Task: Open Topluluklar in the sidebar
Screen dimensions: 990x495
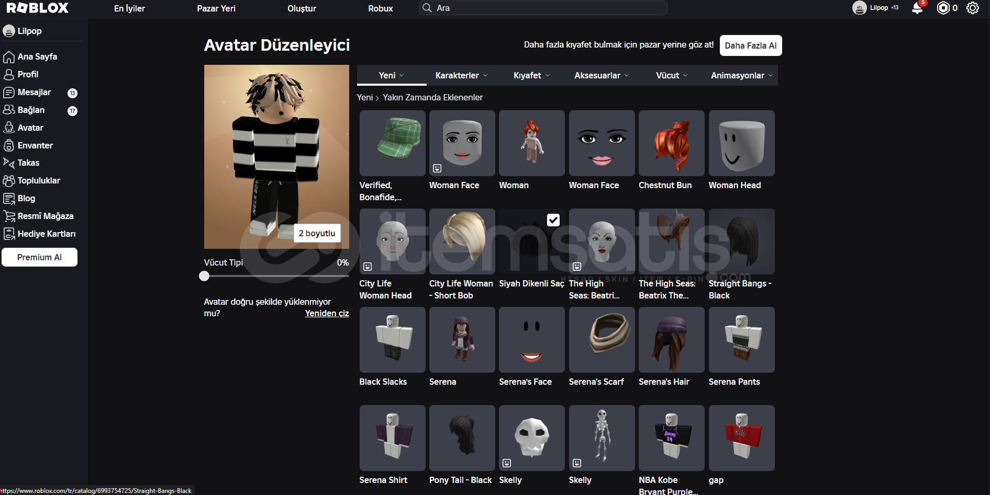Action: coord(39,181)
